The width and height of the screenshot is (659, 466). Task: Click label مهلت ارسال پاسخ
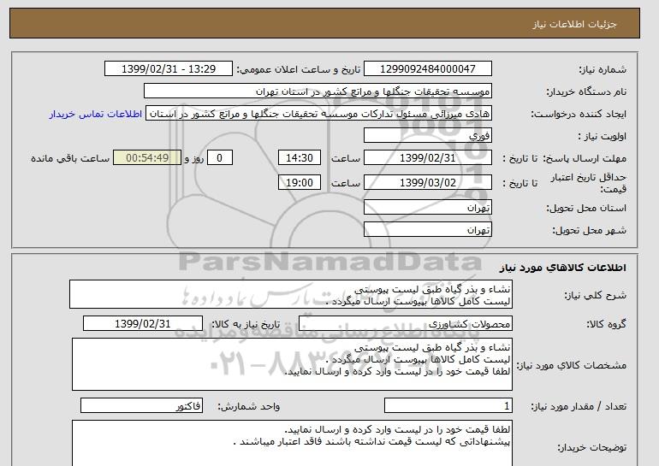pyautogui.click(x=585, y=158)
